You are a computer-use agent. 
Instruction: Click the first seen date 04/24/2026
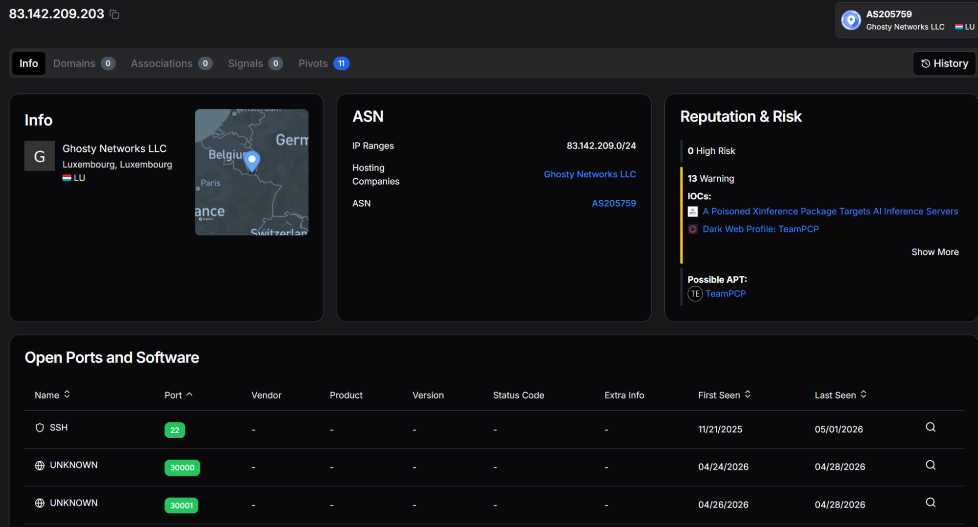(723, 467)
